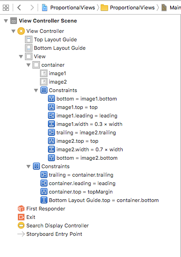The image size is (181, 257).
Task: Select the Storyboard Entry Point row
Action: tap(50, 234)
